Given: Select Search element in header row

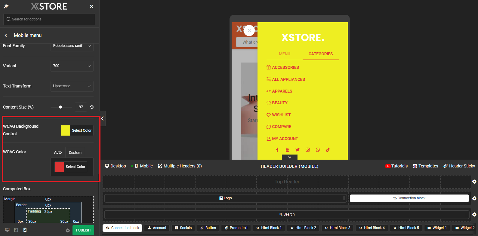Looking at the screenshot, I should click(x=287, y=214).
